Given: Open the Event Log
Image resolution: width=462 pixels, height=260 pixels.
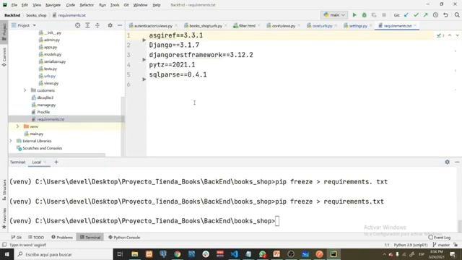Looking at the screenshot, I should pyautogui.click(x=440, y=238).
